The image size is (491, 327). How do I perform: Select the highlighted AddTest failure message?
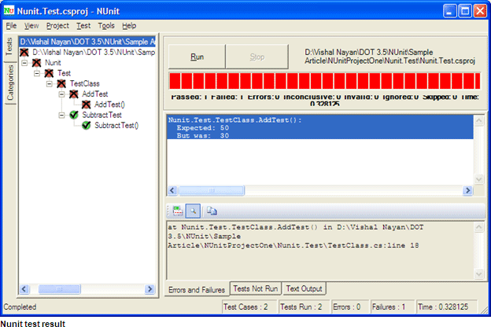[320, 127]
